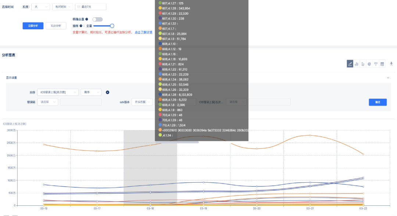Click the 确定 button
This screenshot has height=216, width=397.
click(x=378, y=102)
